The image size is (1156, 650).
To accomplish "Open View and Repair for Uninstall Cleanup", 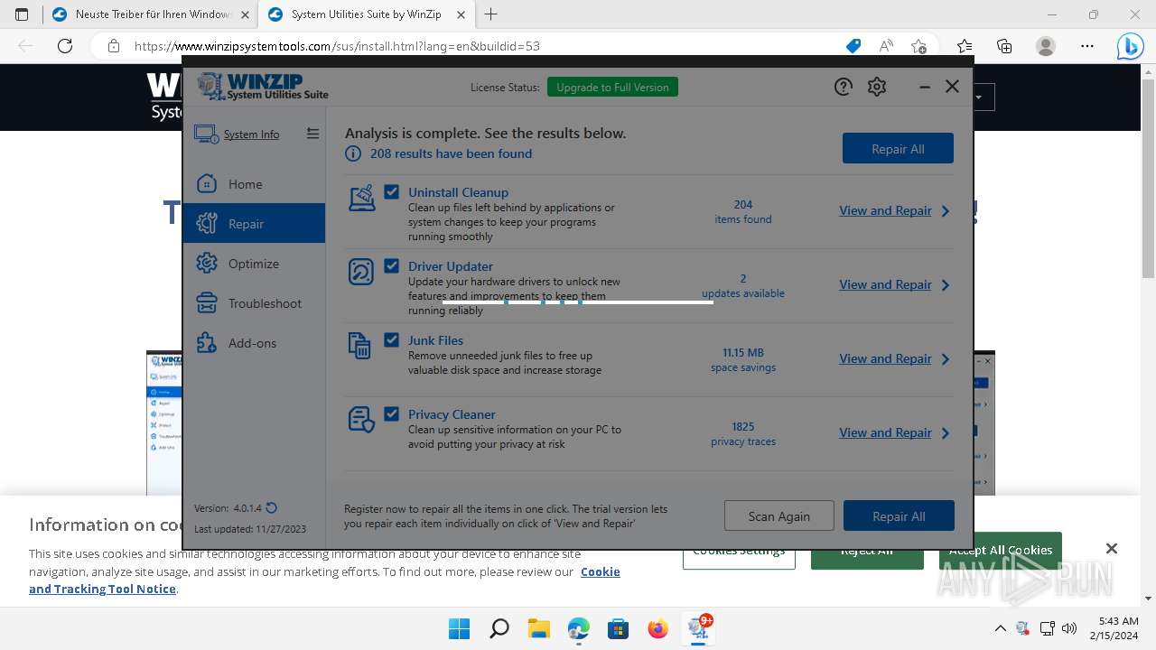I will [x=885, y=210].
